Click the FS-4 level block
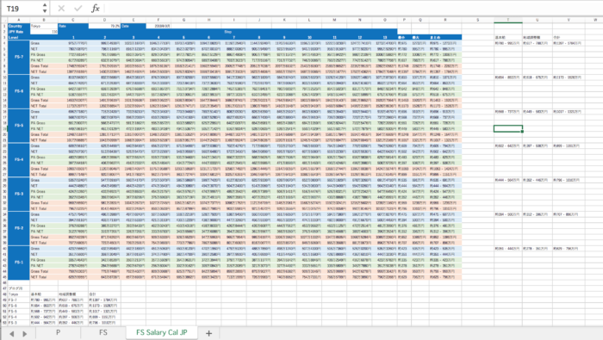 (18, 160)
